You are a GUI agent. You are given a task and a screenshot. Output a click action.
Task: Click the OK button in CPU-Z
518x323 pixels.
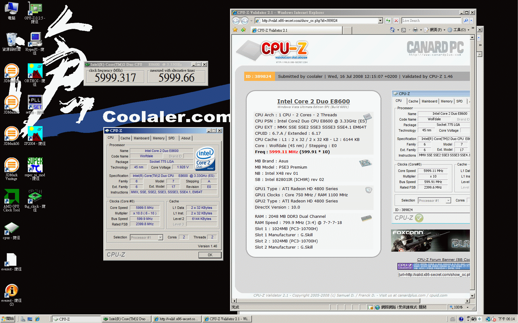210,255
